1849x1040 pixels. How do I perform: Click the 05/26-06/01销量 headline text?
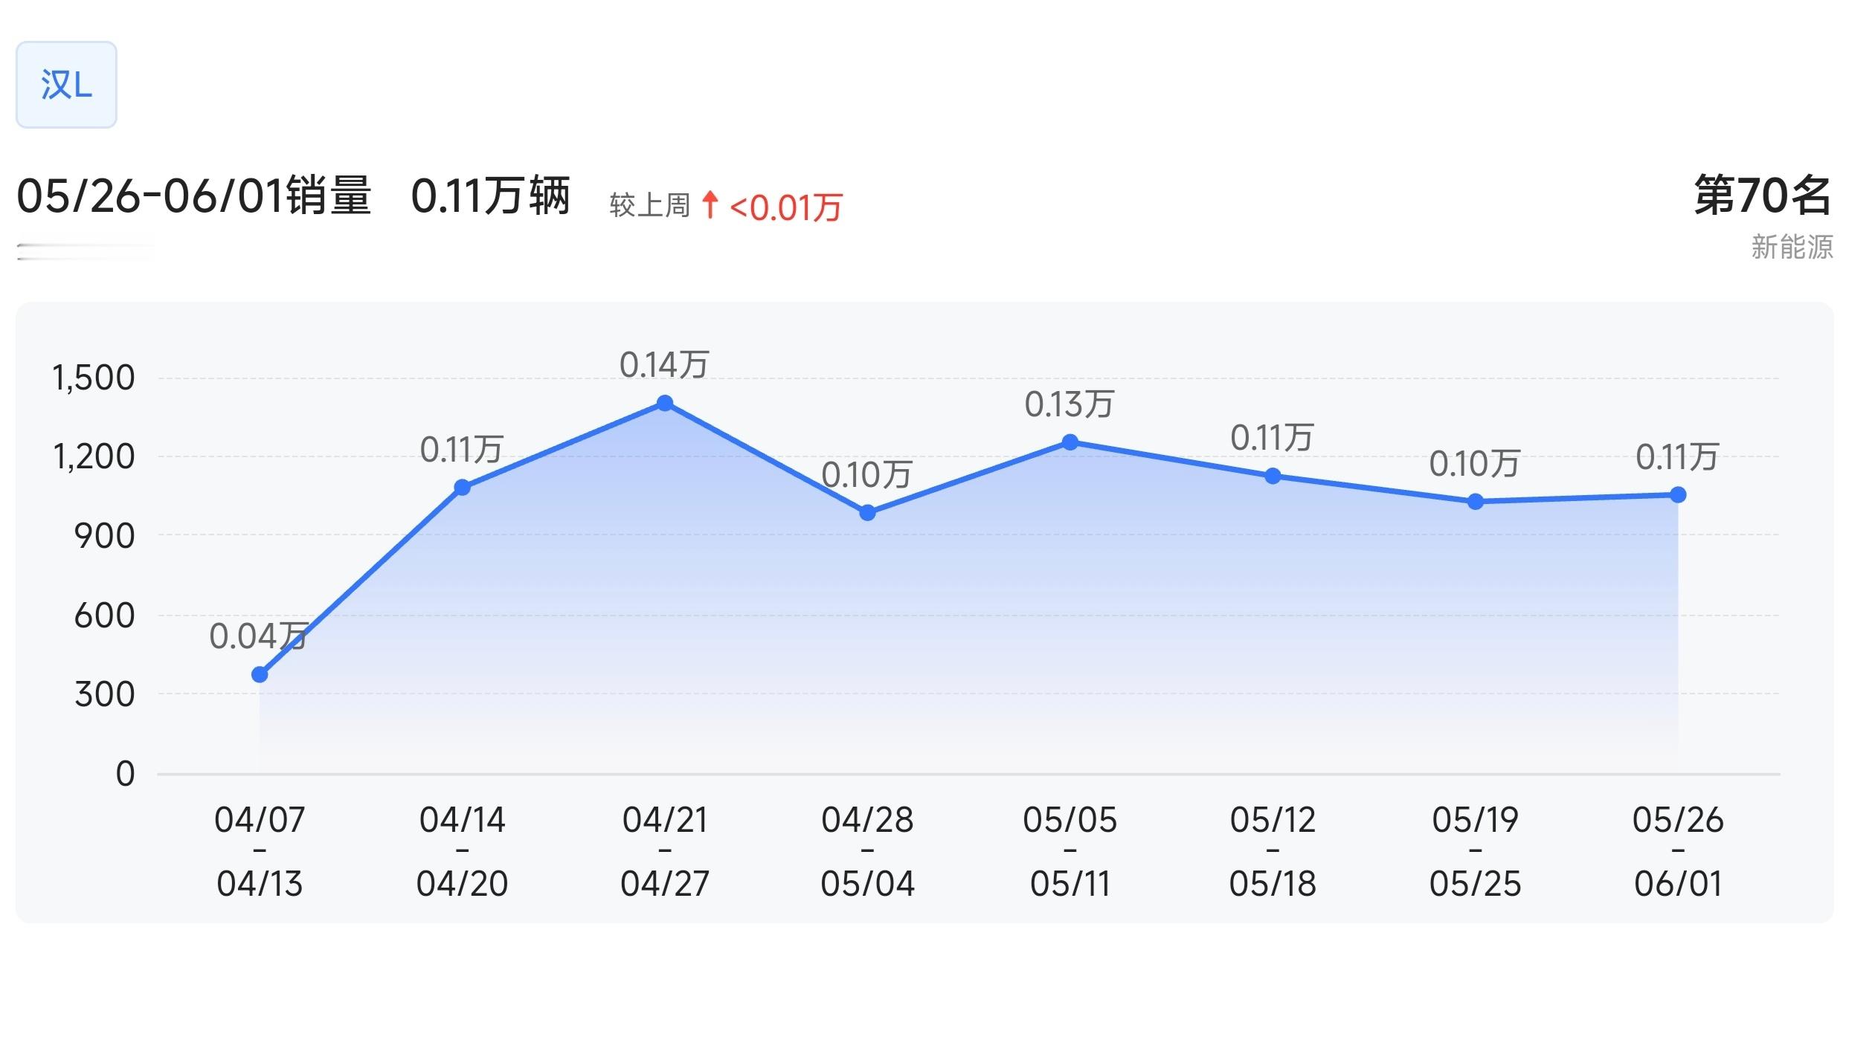click(193, 196)
